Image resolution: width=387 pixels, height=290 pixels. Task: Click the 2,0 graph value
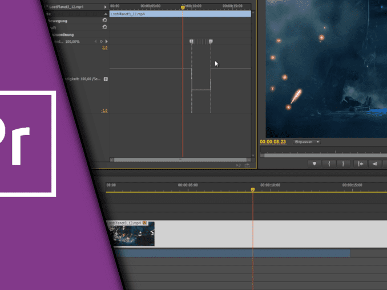pos(105,47)
